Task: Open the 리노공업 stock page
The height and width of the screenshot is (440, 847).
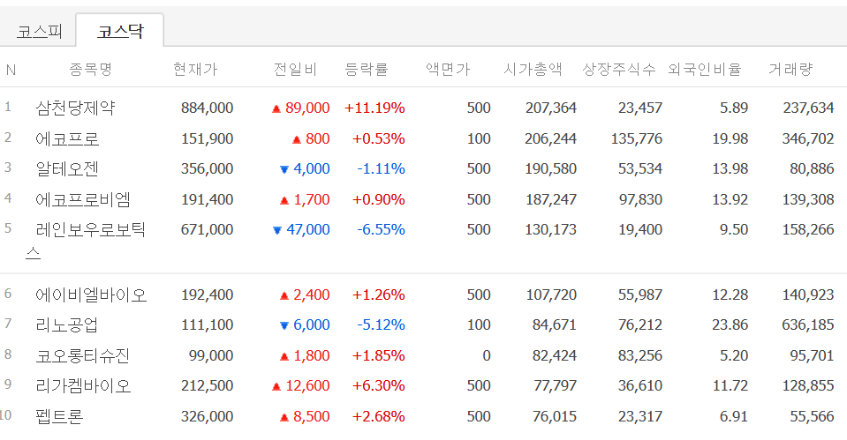Action: tap(67, 324)
